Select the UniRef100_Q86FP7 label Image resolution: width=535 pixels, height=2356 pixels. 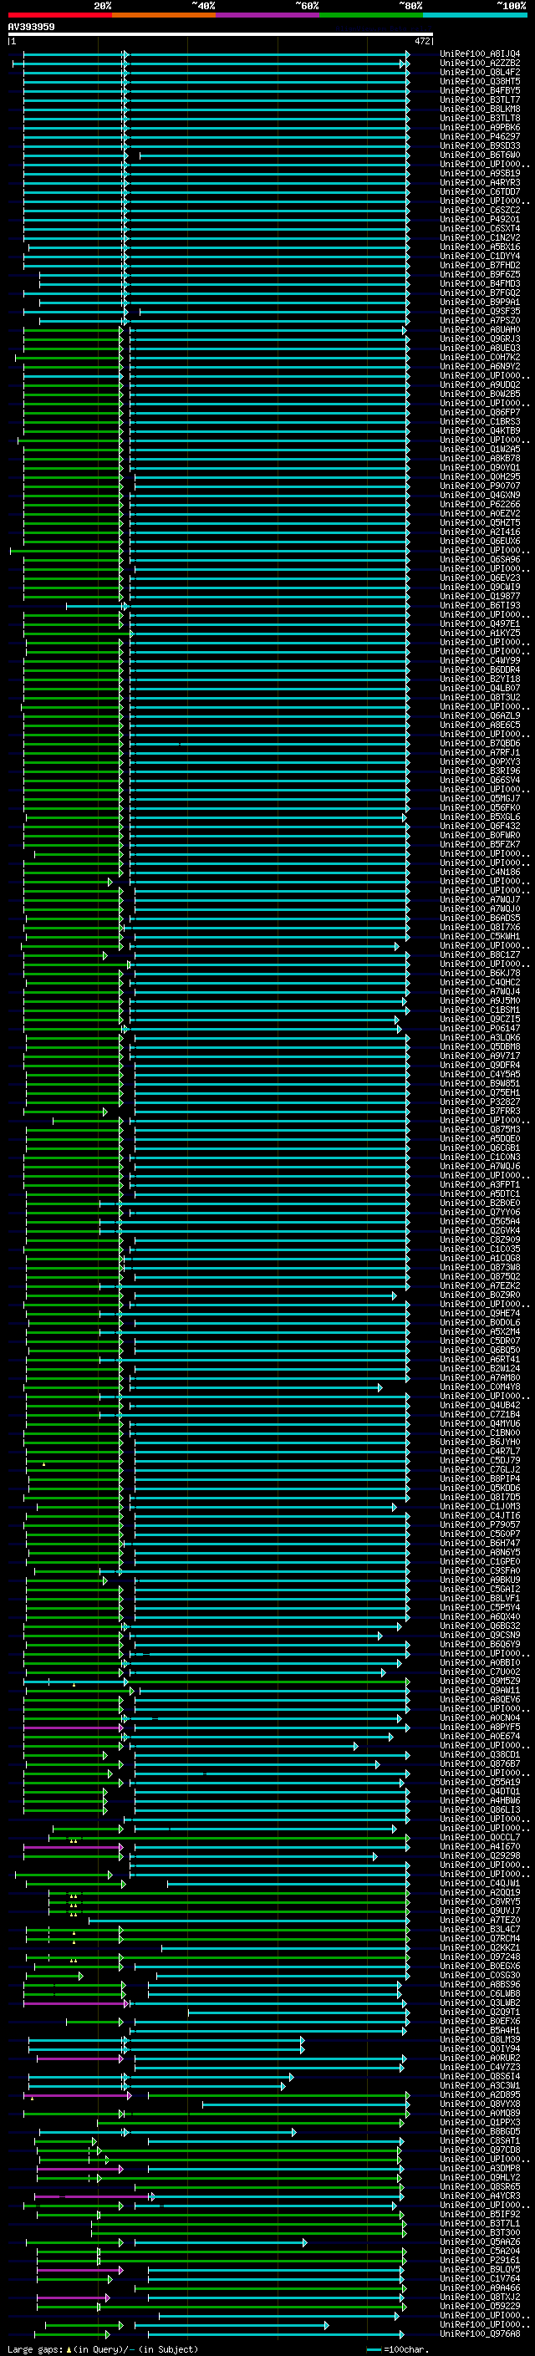[x=480, y=413]
